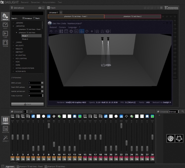Open the Hulpmiddelen menu
Viewport: 185px width, 168px height.
(x=49, y=2)
